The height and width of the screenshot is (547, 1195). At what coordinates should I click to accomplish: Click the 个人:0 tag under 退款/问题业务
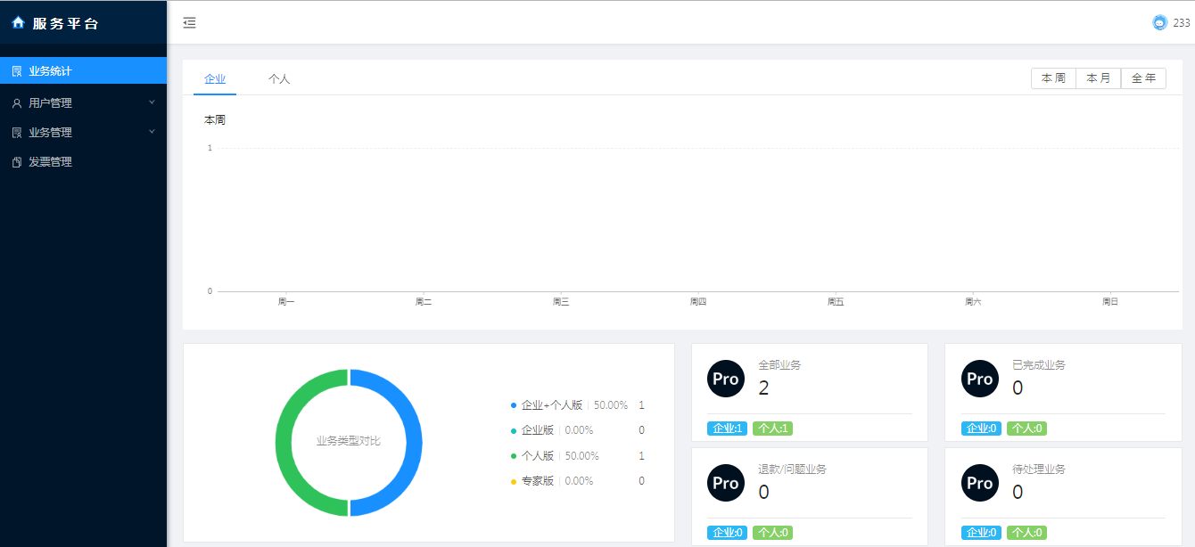click(772, 533)
